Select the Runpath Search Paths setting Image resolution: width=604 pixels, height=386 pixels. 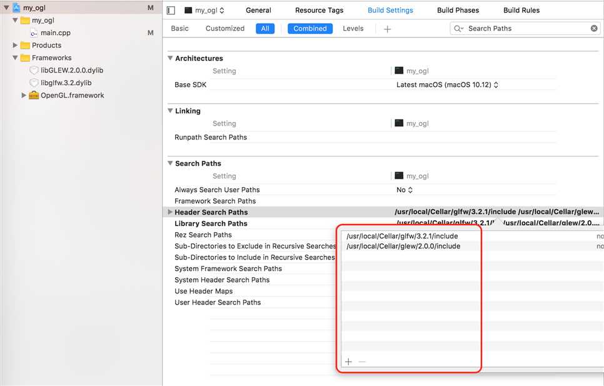[211, 137]
